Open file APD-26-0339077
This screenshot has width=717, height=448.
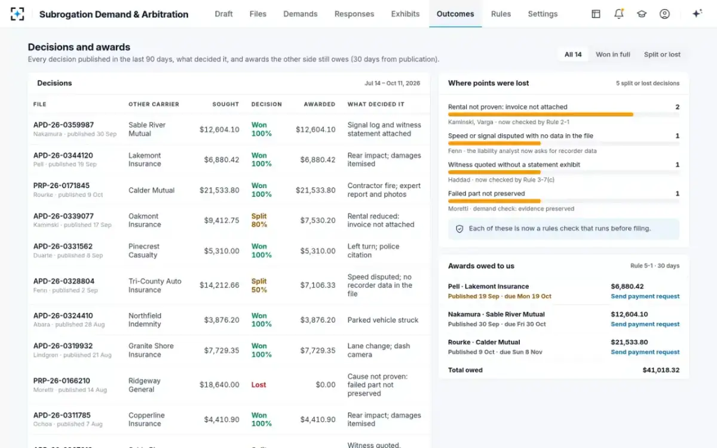tap(63, 216)
